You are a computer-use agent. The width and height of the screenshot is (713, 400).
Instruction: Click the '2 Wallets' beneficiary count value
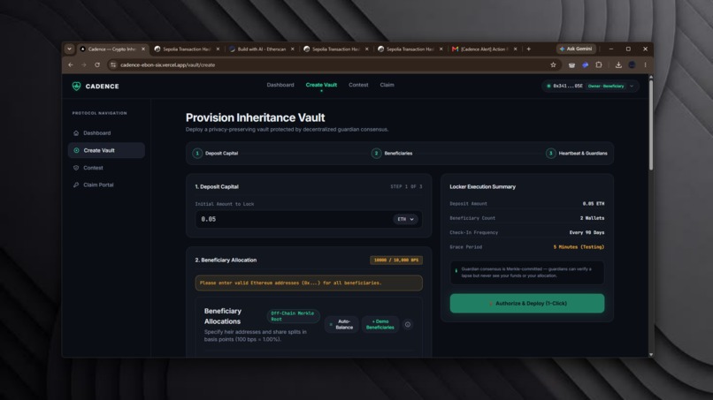(592, 218)
